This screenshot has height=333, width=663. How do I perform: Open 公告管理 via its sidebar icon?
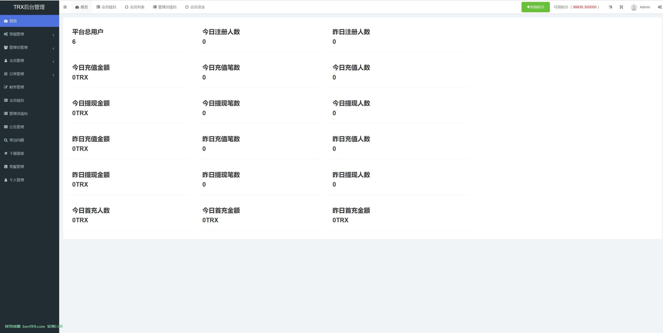[x=6, y=127]
